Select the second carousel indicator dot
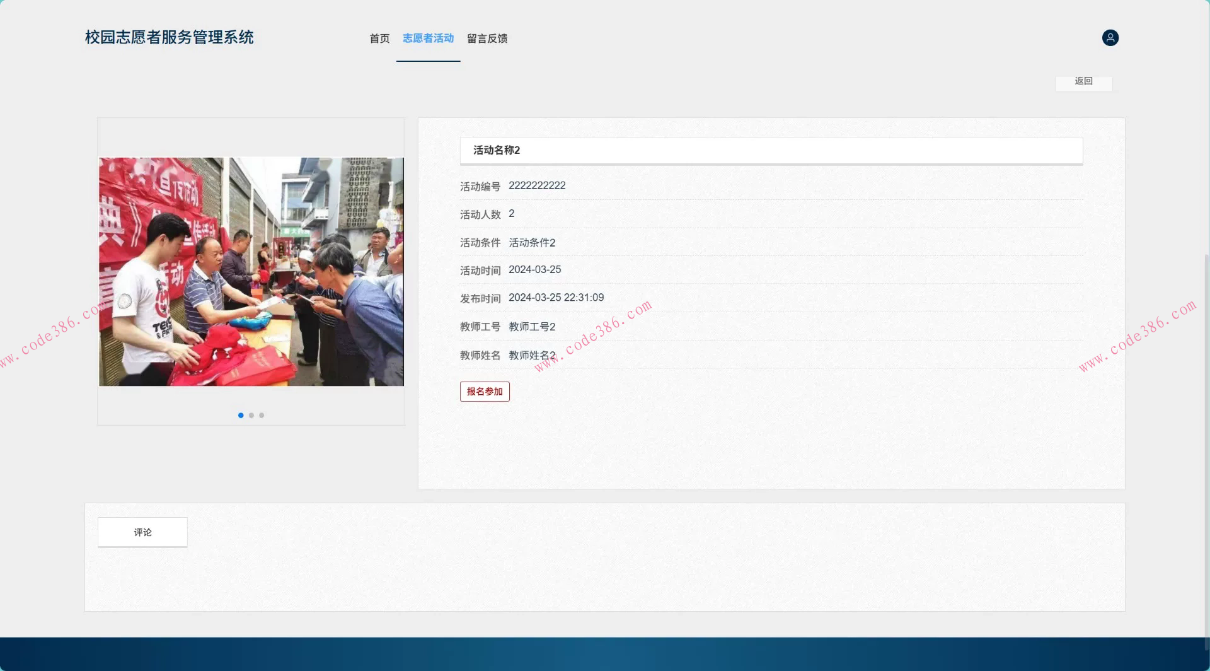This screenshot has width=1210, height=671. 251,415
